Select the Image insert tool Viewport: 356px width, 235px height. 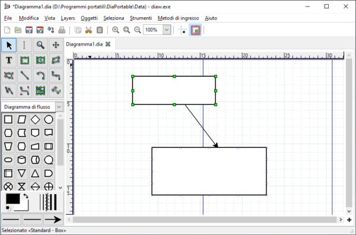pos(40,91)
